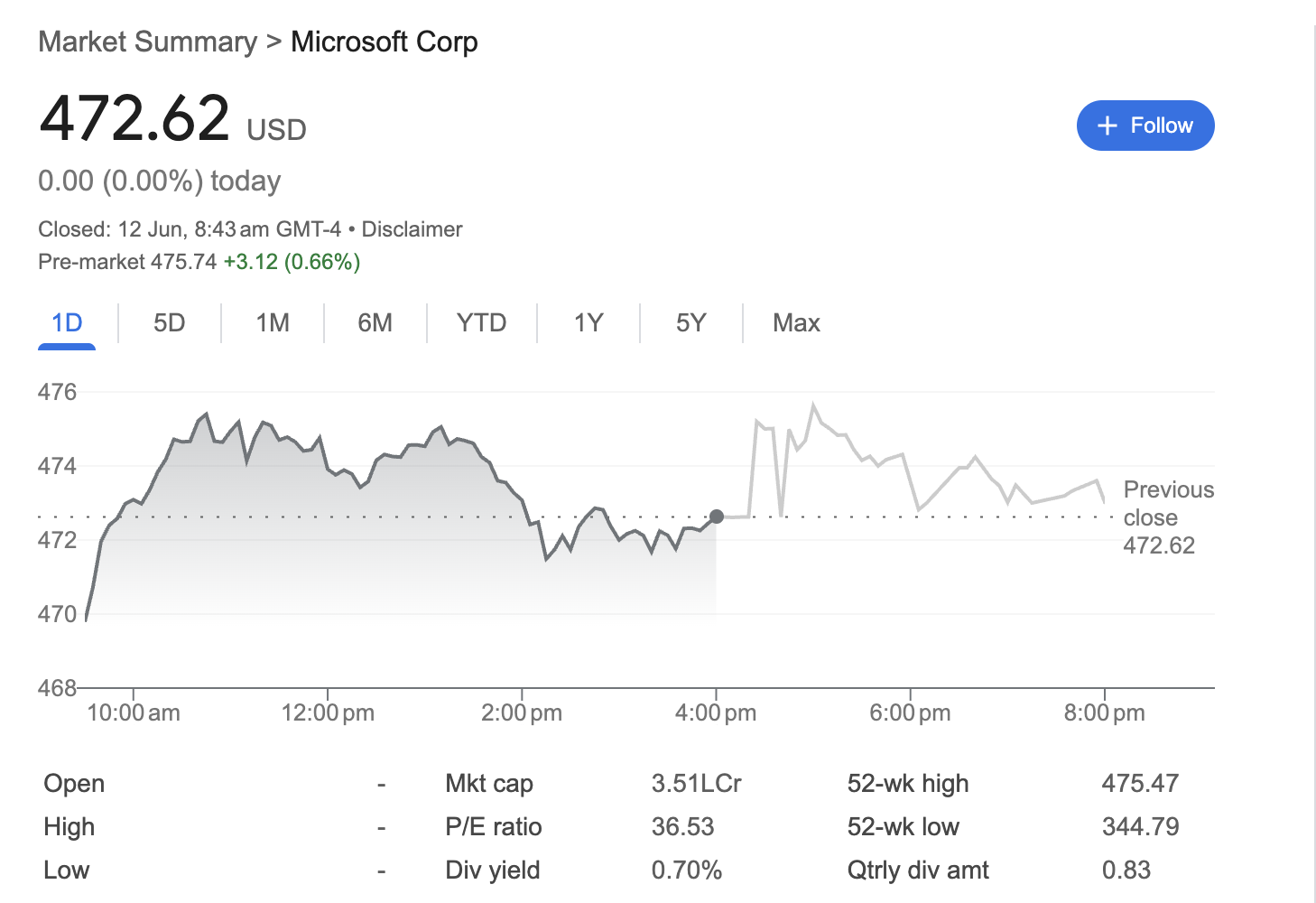This screenshot has width=1316, height=903.
Task: View the 5Y chart range
Action: point(690,322)
